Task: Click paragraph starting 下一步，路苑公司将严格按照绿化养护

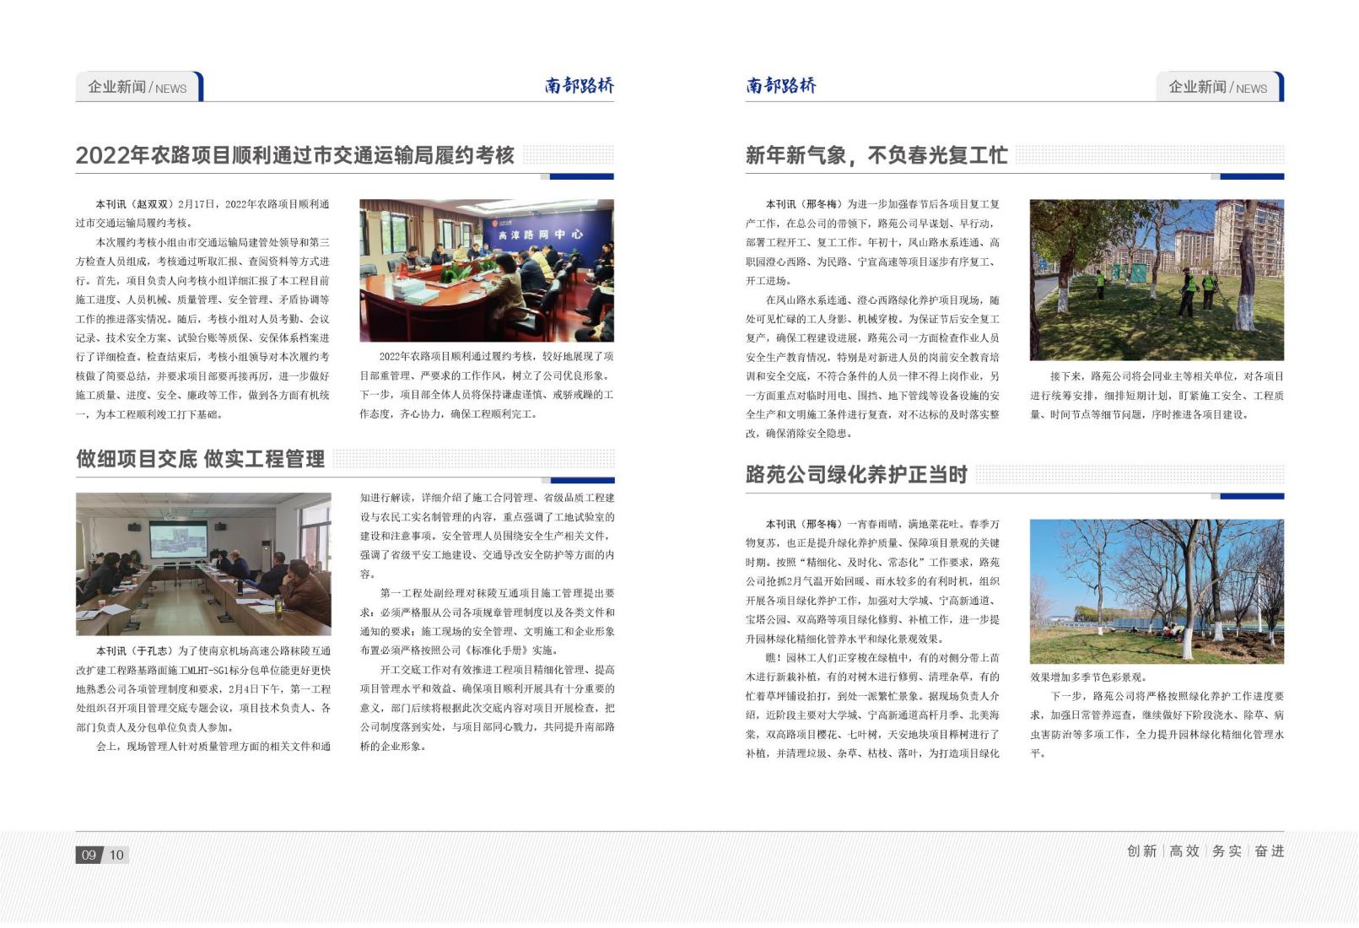Action: (1157, 725)
